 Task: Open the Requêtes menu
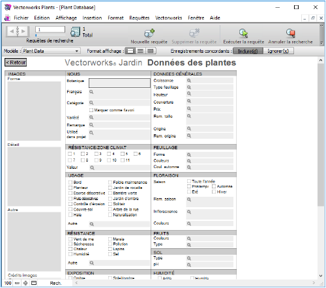coord(140,18)
